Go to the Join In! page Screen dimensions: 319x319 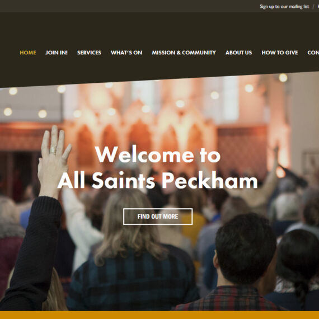(x=57, y=53)
